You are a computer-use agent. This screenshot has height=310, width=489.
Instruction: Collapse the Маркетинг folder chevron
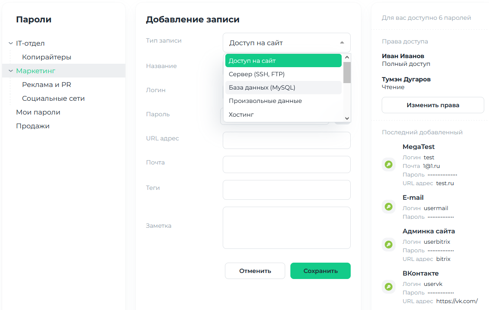pos(11,71)
